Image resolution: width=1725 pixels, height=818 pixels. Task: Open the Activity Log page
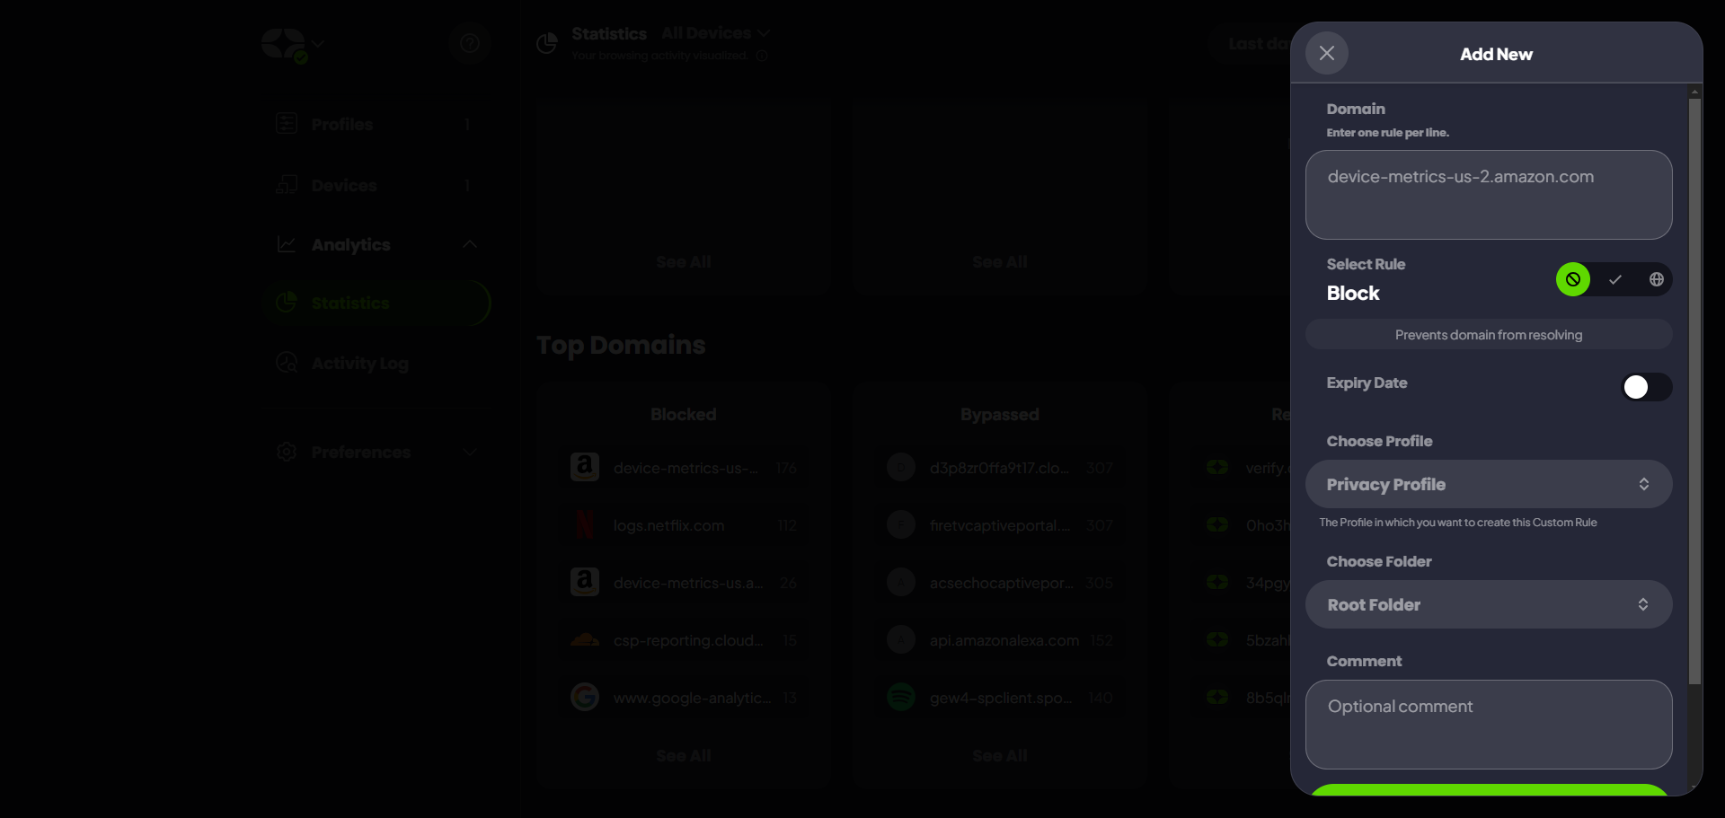pyautogui.click(x=359, y=364)
